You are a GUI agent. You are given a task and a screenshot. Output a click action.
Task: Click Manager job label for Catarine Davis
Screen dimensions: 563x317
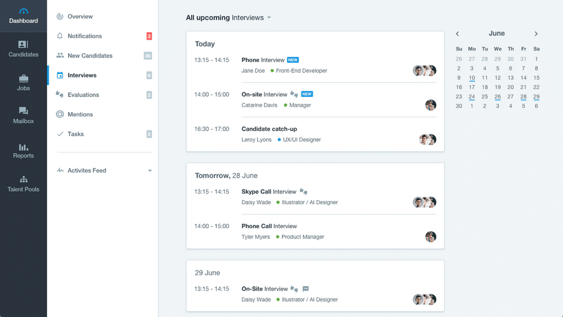pos(300,105)
